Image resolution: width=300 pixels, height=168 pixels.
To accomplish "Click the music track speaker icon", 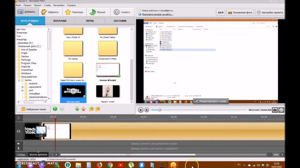I will tap(19, 144).
